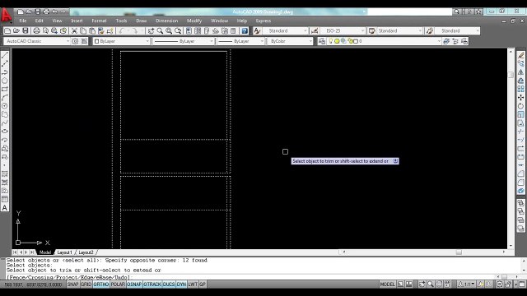Toggle QP quick properties in the status bar
The width and height of the screenshot is (527, 296).
point(203,284)
